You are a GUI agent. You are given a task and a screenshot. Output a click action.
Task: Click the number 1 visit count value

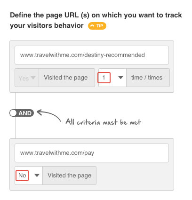[104, 78]
